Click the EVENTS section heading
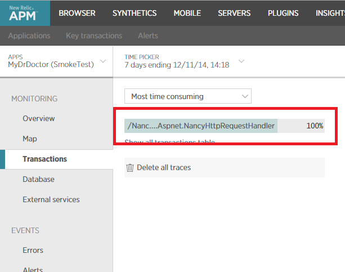 [25, 230]
